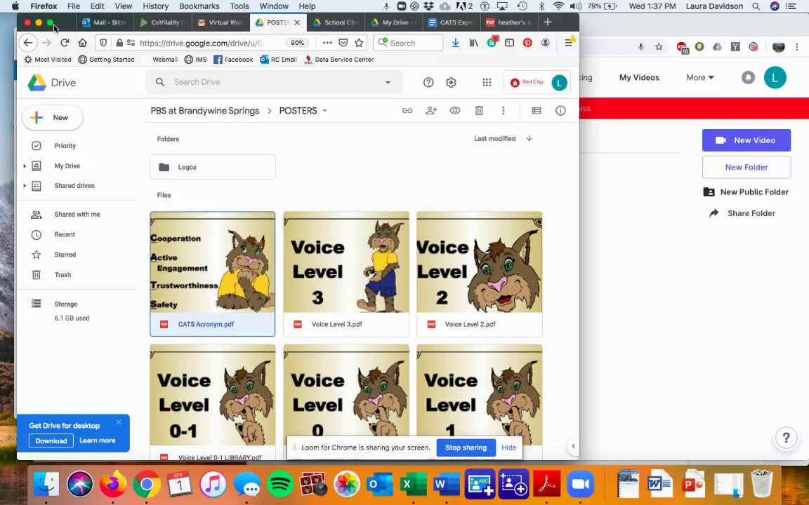This screenshot has height=505, width=809.
Task: Click New Video button in background window
Action: (x=746, y=140)
